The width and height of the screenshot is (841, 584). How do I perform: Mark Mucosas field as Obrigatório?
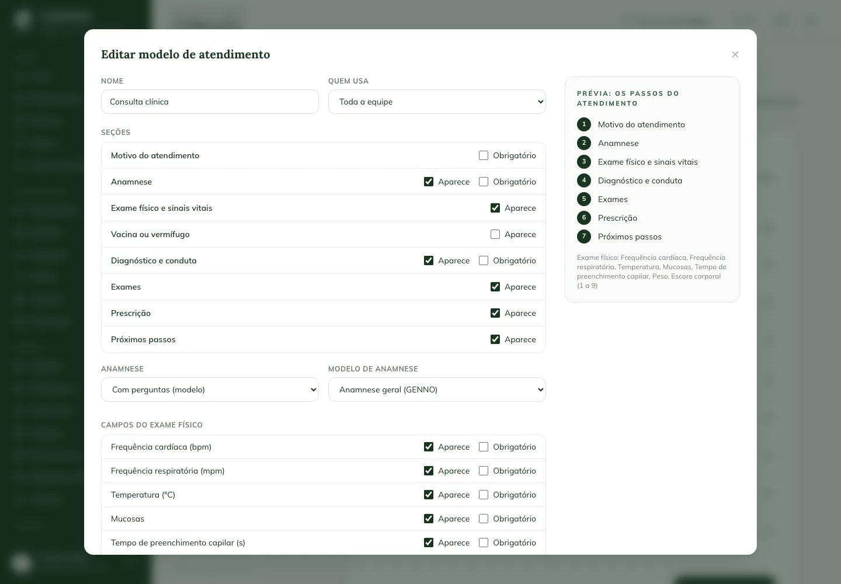coord(484,519)
